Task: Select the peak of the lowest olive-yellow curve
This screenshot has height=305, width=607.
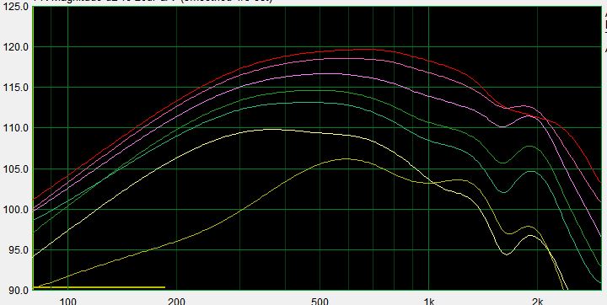Action: tap(346, 158)
